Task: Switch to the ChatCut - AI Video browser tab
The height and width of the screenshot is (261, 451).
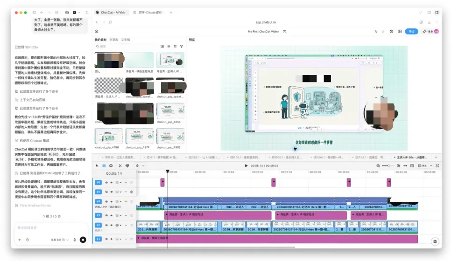Action: [111, 12]
